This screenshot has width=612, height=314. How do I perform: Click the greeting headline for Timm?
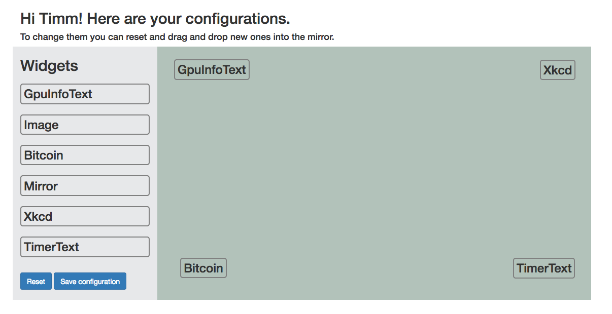155,18
